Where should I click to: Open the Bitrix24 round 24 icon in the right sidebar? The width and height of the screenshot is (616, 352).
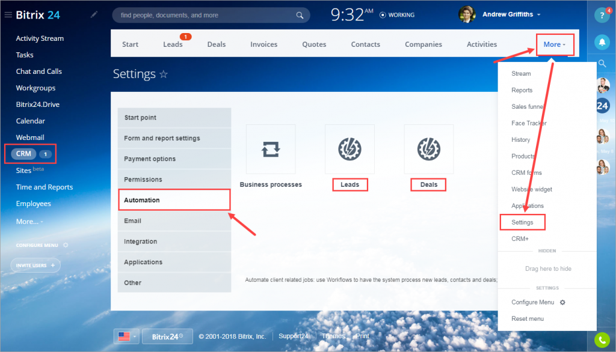(603, 106)
